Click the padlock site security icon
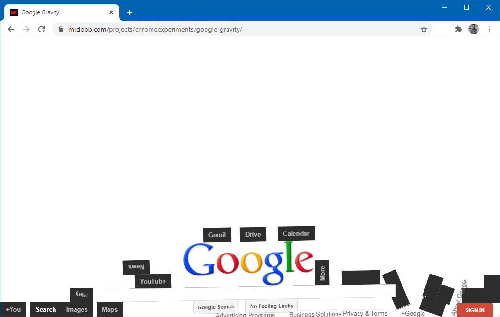 (x=60, y=29)
